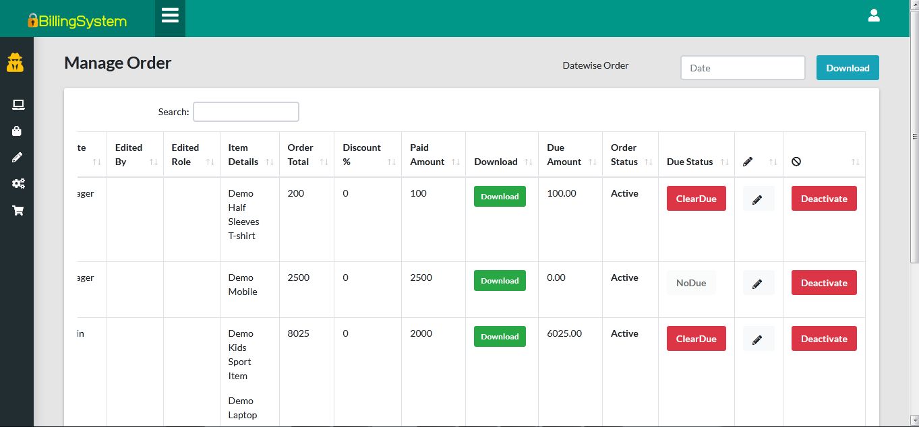Image resolution: width=919 pixels, height=427 pixels.
Task: Edit the Demo Mobile order with pencil
Action: (758, 283)
